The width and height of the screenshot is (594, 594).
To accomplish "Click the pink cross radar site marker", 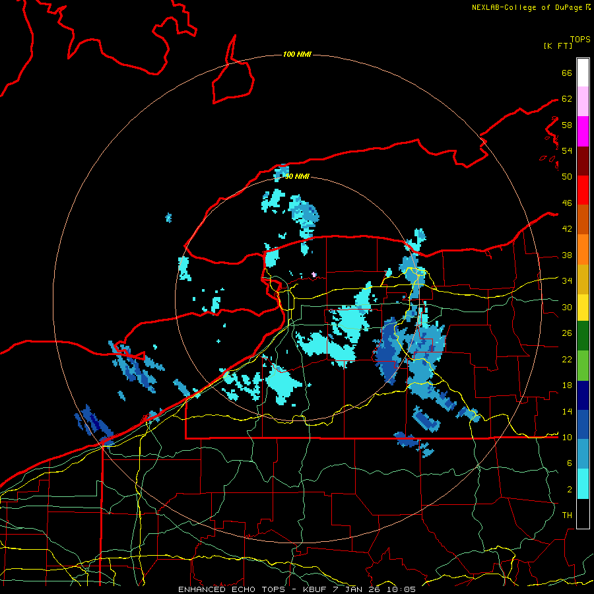I will 313,275.
